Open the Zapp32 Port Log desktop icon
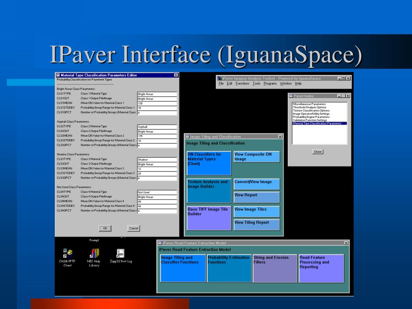Screen dimensions: 412x309 pyautogui.click(x=121, y=253)
